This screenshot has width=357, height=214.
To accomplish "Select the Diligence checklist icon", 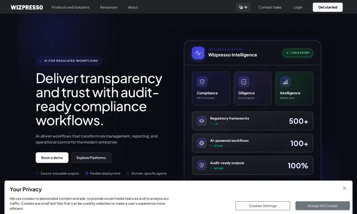I will 244,81.
